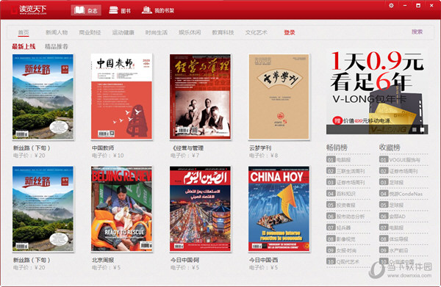The image size is (441, 287).
Task: Open 10 Q现代艺术 in 畅销榜
Action: click(x=343, y=262)
